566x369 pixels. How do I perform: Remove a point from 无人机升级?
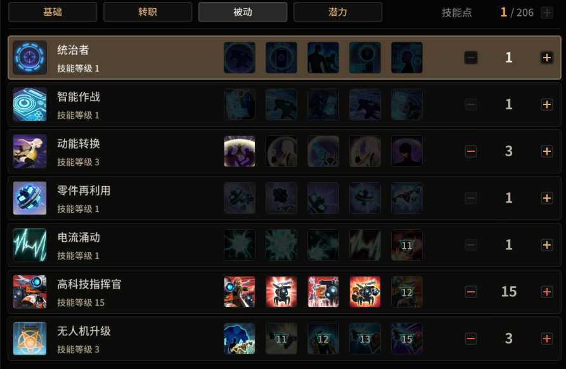[x=471, y=339]
